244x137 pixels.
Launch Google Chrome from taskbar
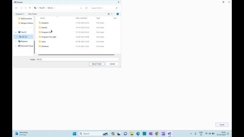[157, 134]
